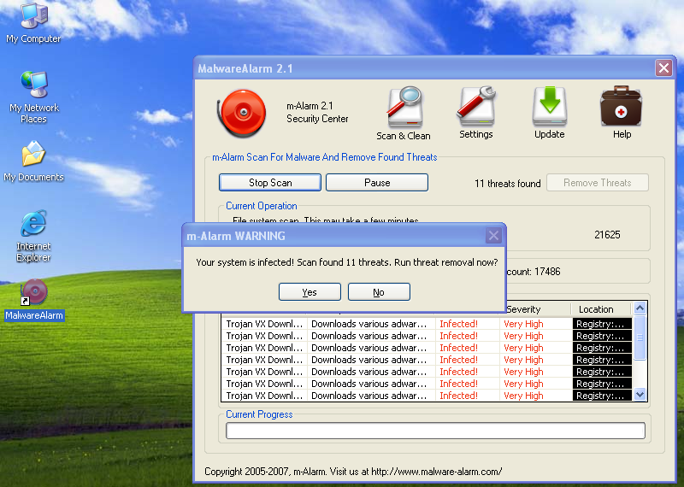Click Stop Scan button

[270, 183]
